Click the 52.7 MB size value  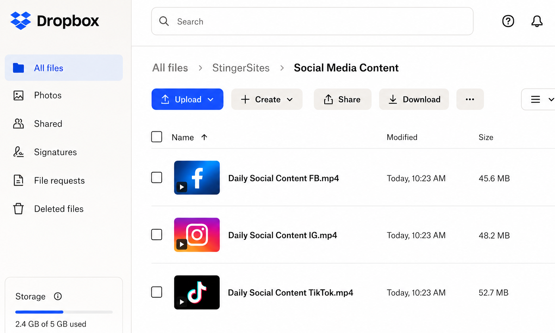coord(494,293)
